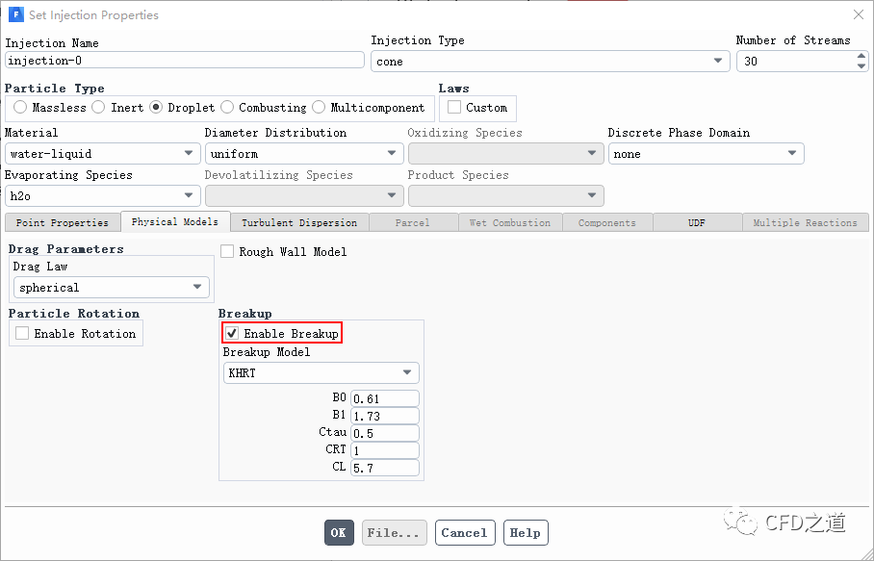The height and width of the screenshot is (561, 874).
Task: Select the Massless particle type
Action: pos(20,108)
